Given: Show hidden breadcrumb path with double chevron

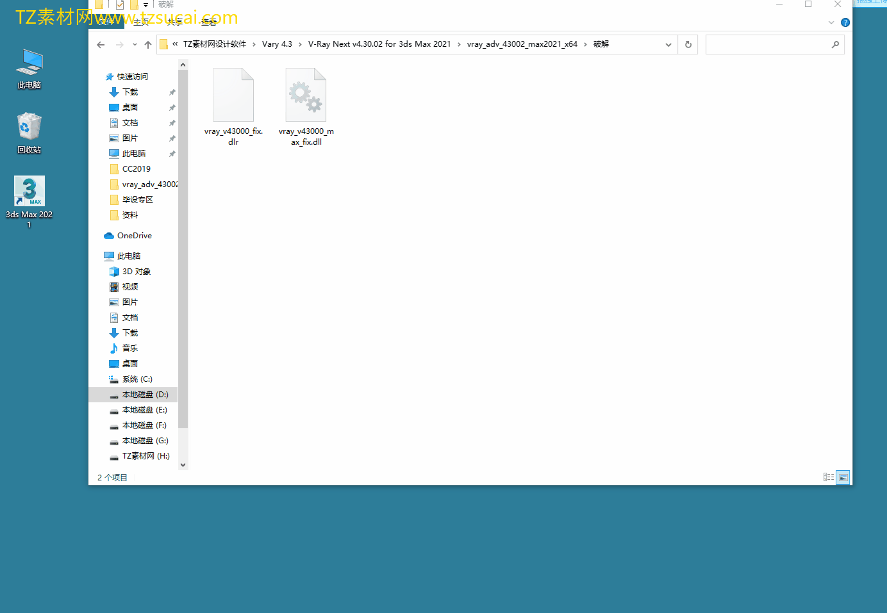Looking at the screenshot, I should coord(175,44).
